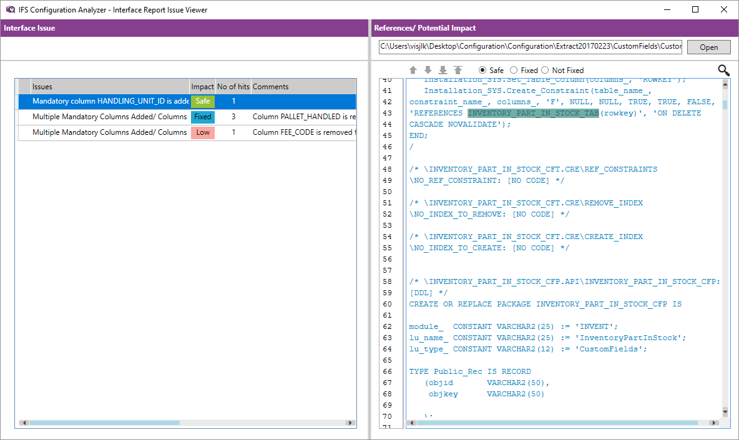The height and width of the screenshot is (440, 739).
Task: Select the Not Fixed radio button
Action: tap(545, 71)
